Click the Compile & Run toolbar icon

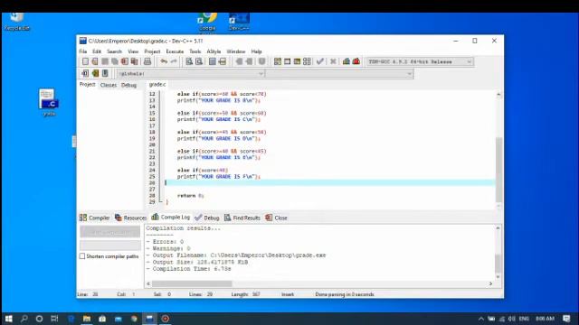(297, 61)
